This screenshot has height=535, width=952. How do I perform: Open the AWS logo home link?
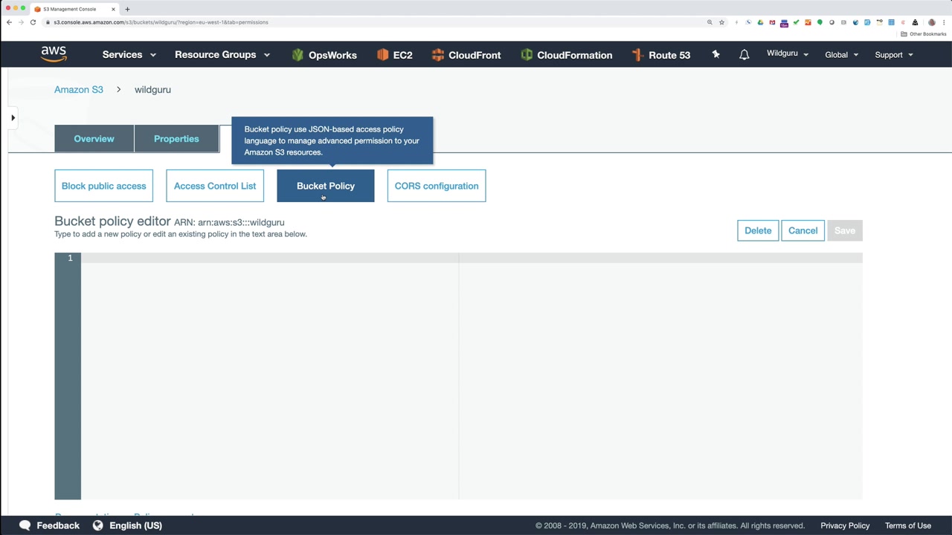click(x=54, y=54)
